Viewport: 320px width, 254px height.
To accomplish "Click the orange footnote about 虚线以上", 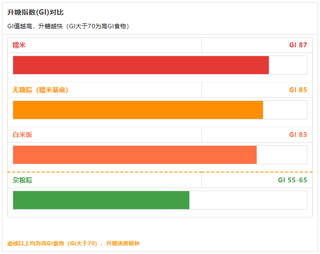I will pyautogui.click(x=74, y=243).
